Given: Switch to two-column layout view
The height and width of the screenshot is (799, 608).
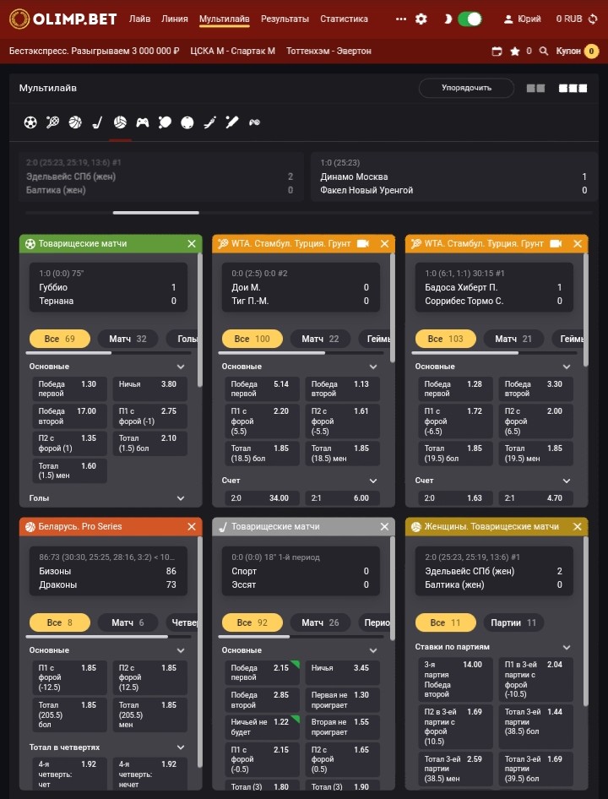Looking at the screenshot, I should [535, 88].
